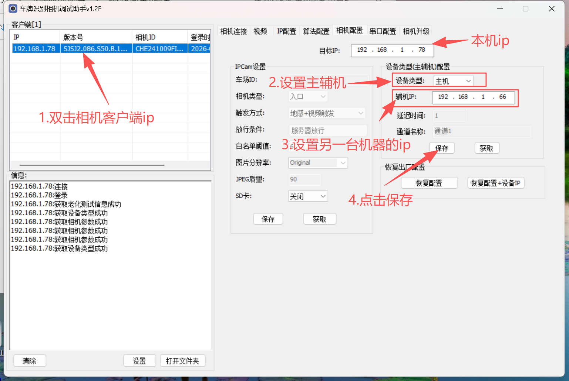The width and height of the screenshot is (569, 381).
Task: Click the 清除 button below info log
Action: (x=30, y=361)
